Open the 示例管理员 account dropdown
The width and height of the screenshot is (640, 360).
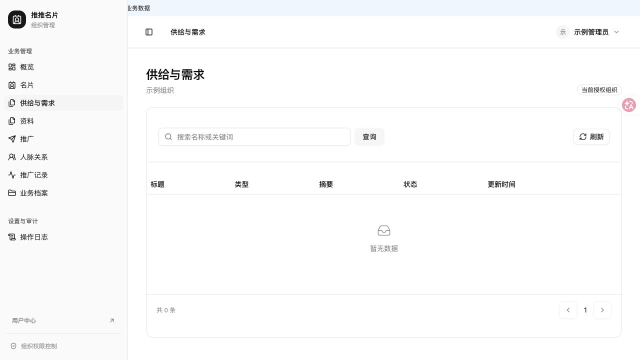[588, 32]
